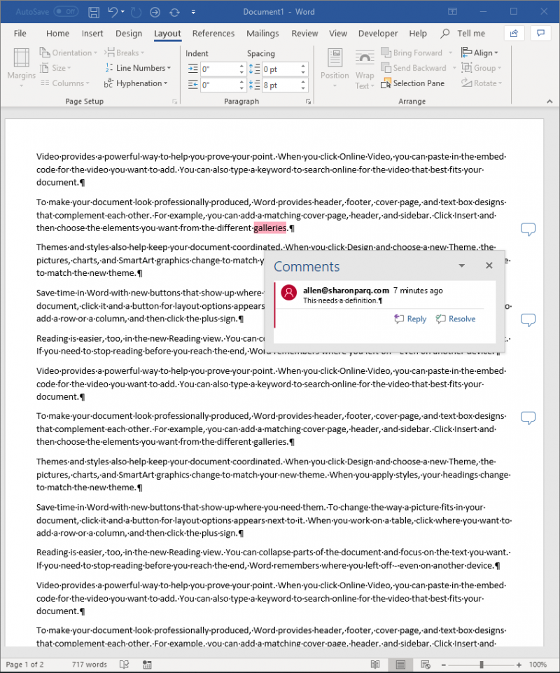Open the Ribbon Display Options icon
Screen dimensions: 560x673
point(452,12)
